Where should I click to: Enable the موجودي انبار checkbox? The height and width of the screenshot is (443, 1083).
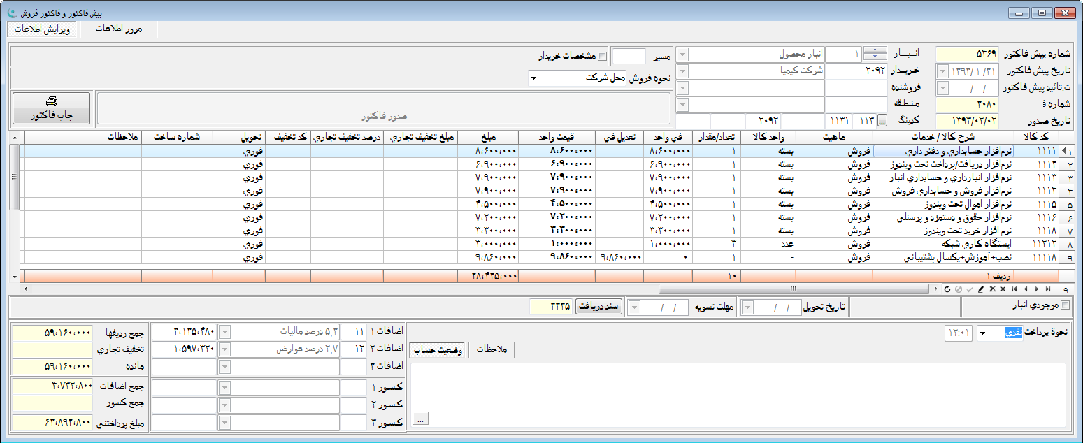click(1065, 305)
